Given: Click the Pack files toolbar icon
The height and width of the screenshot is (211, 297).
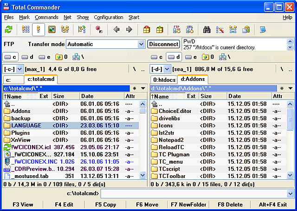Looking at the screenshot, I should click(x=147, y=30).
